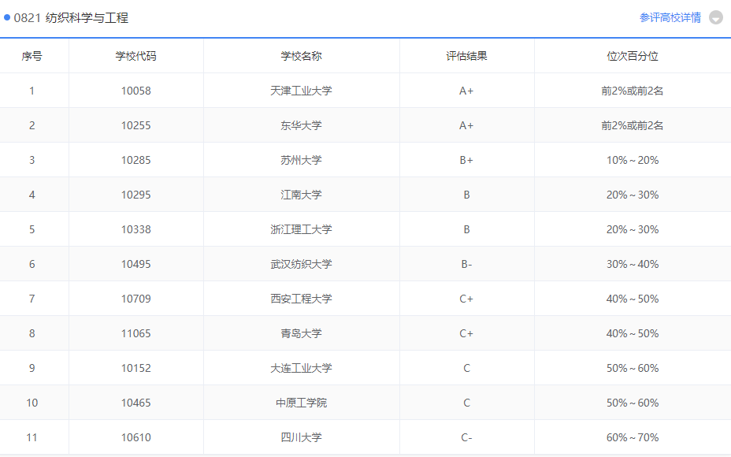731x457 pixels.
Task: Open the 参评高校详情 details link
Action: point(670,17)
